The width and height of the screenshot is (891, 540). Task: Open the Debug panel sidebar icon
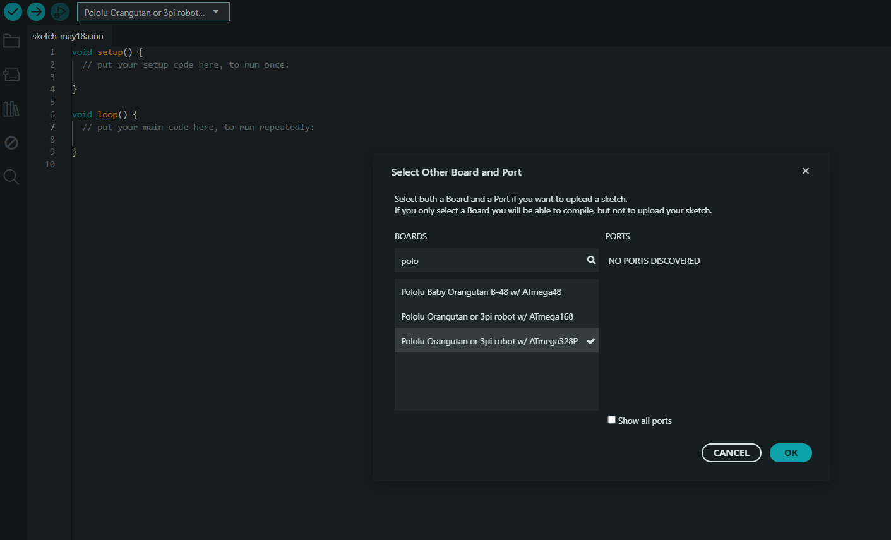(x=11, y=143)
